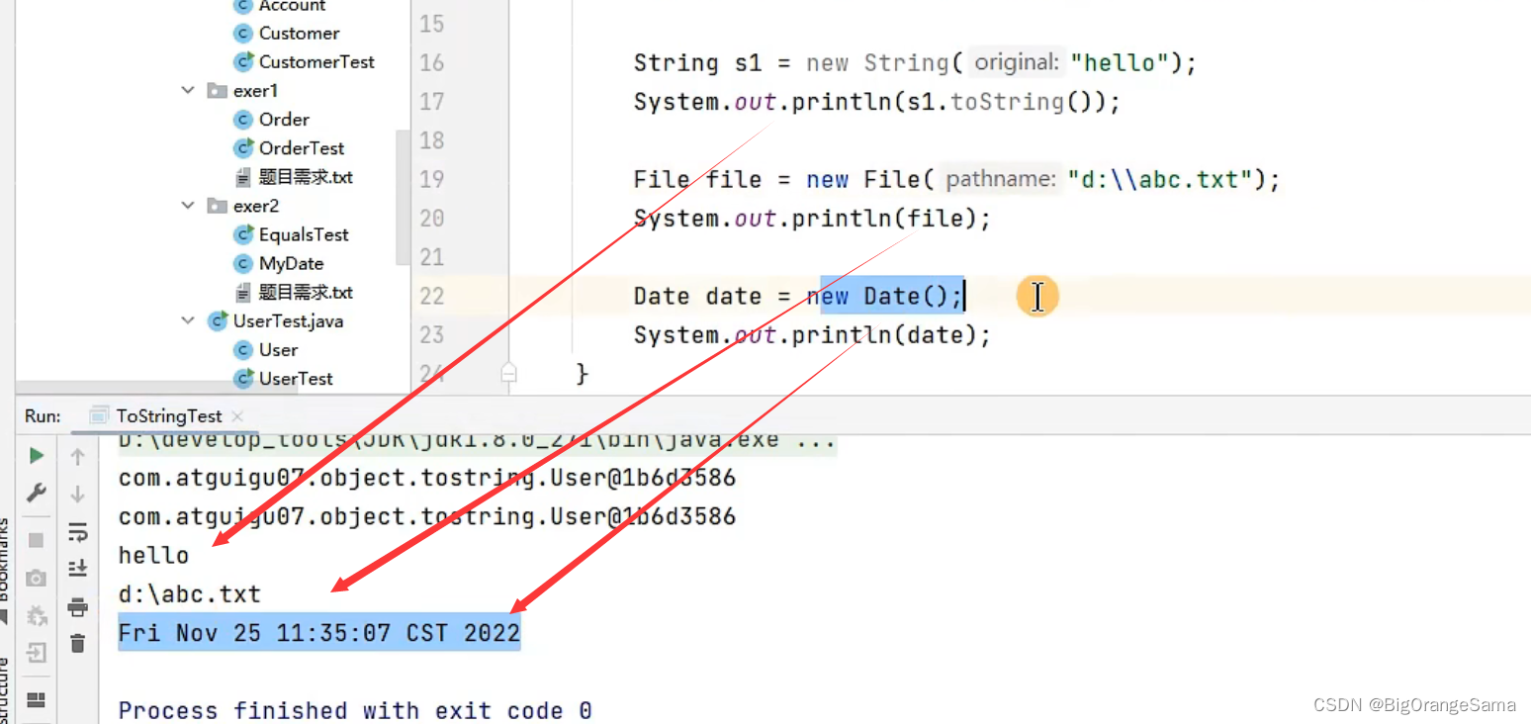Click 'hello' in the console output
This screenshot has width=1531, height=724.
tap(153, 556)
